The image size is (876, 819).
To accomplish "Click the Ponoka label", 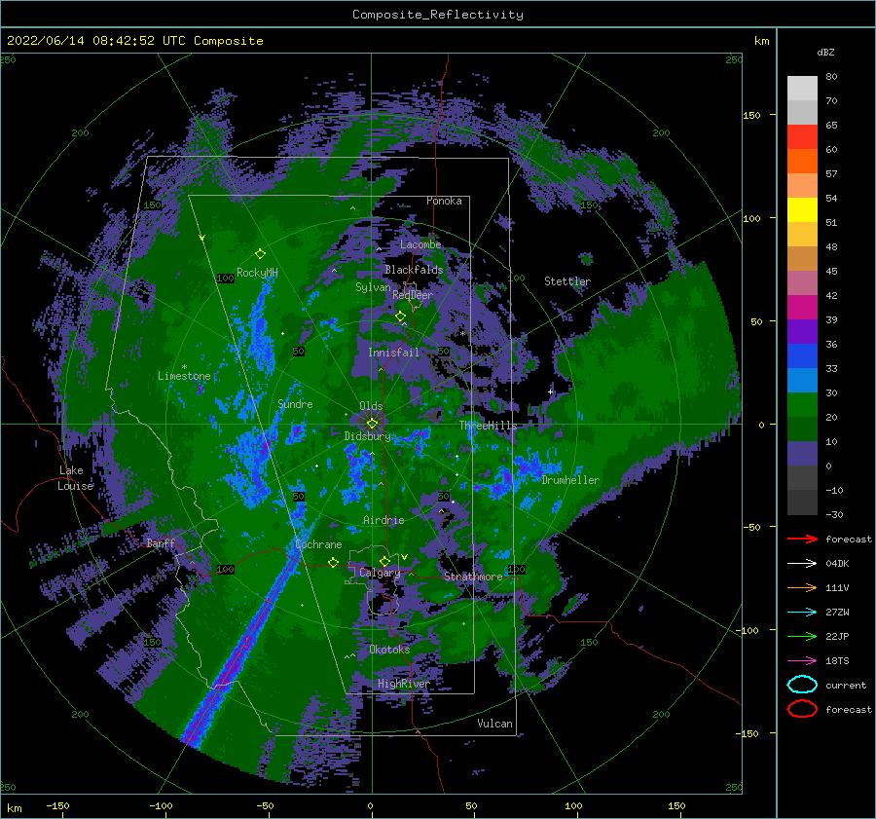I will [x=444, y=201].
